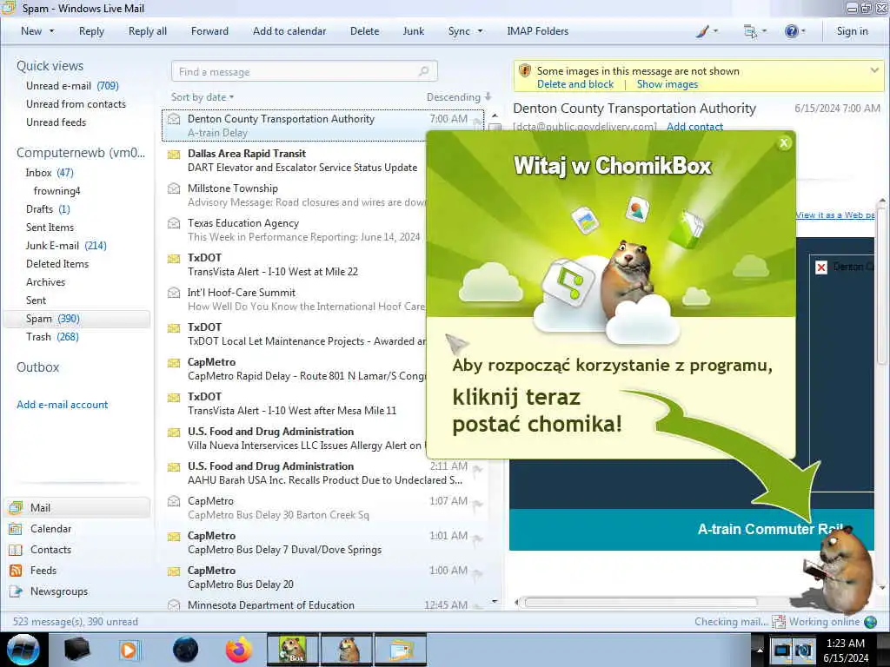
Task: Expand the arrow next to the Help icon
Action: point(803,31)
